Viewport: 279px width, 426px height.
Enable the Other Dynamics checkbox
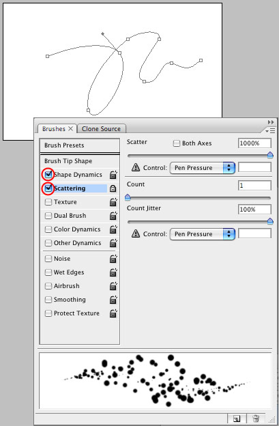pos(48,243)
